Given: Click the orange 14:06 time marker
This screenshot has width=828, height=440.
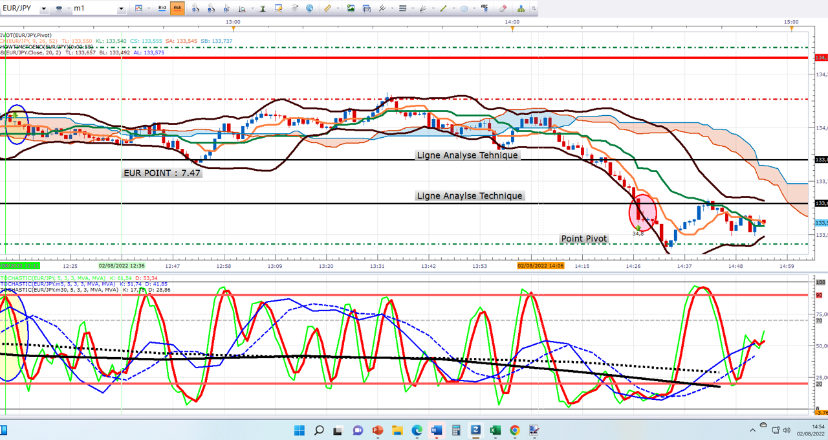Looking at the screenshot, I should point(541,266).
